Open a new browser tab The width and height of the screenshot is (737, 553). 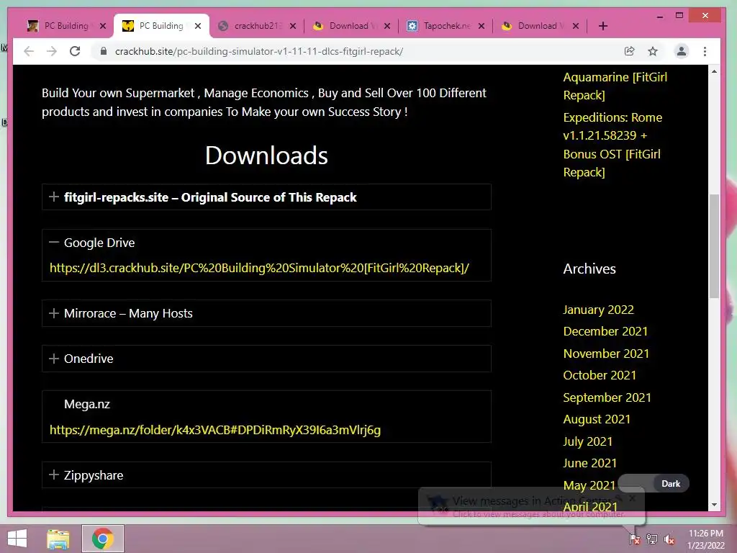pos(603,26)
